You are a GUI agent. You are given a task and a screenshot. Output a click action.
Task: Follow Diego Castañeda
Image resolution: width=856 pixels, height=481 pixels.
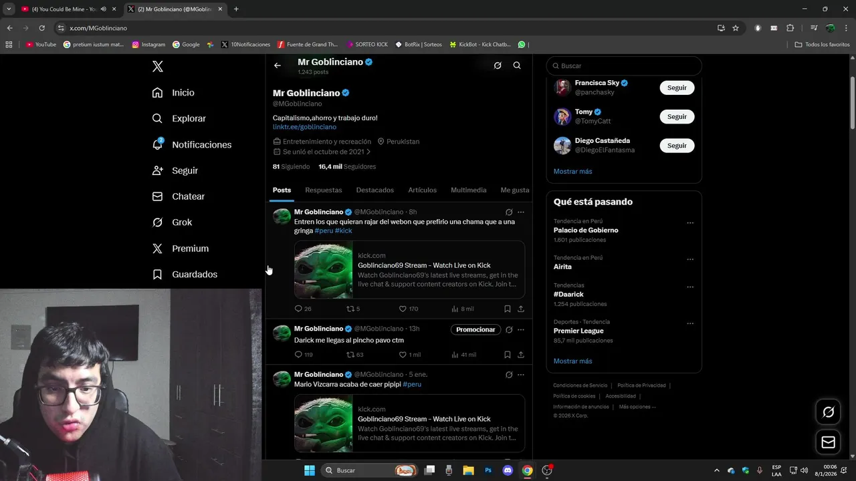pyautogui.click(x=677, y=146)
